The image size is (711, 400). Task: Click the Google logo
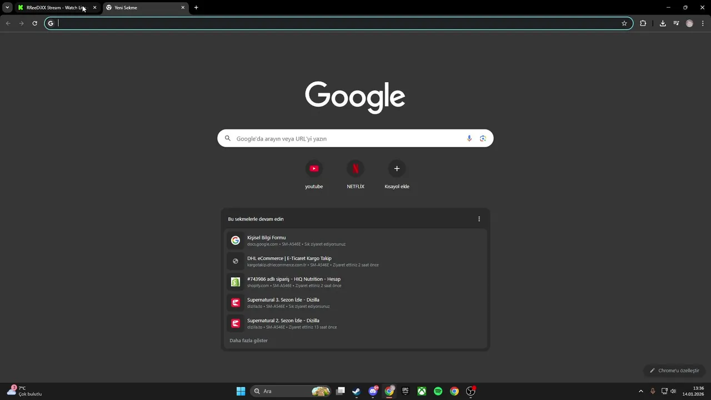point(355,97)
